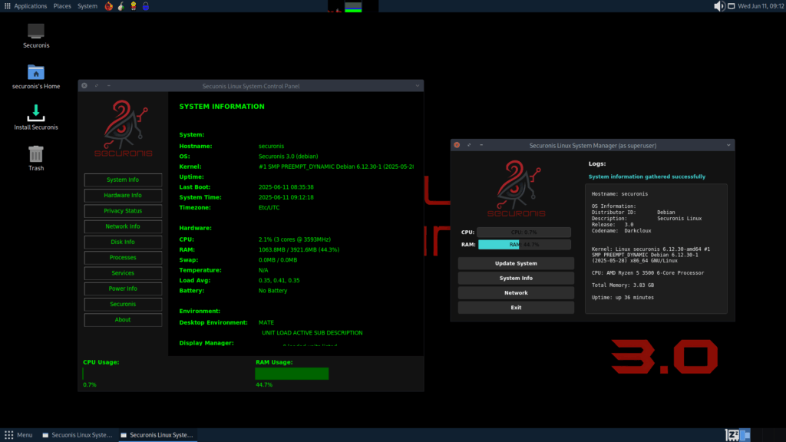Launch the red fire browser panel icon

109,6
